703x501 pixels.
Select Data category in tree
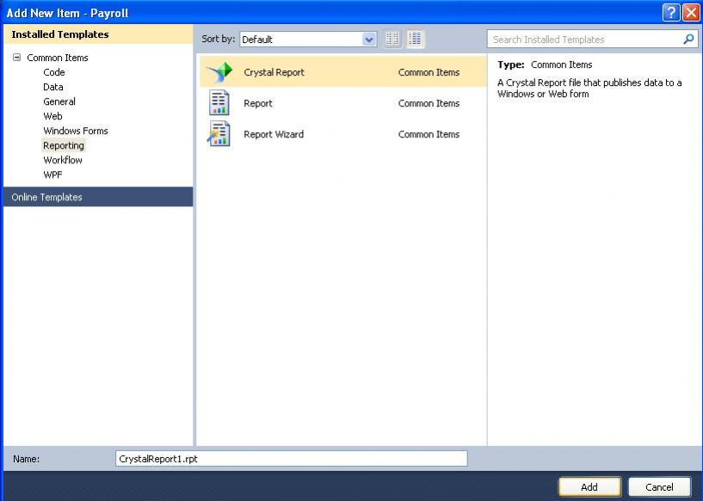click(x=52, y=87)
